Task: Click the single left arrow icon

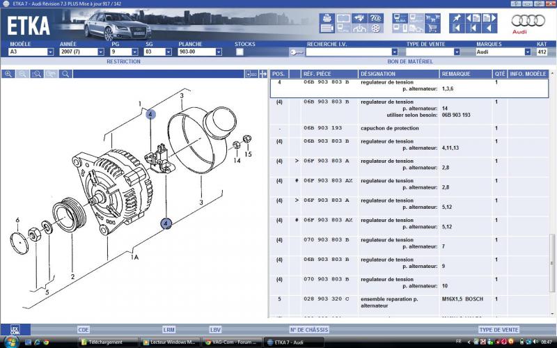Action: click(x=489, y=28)
